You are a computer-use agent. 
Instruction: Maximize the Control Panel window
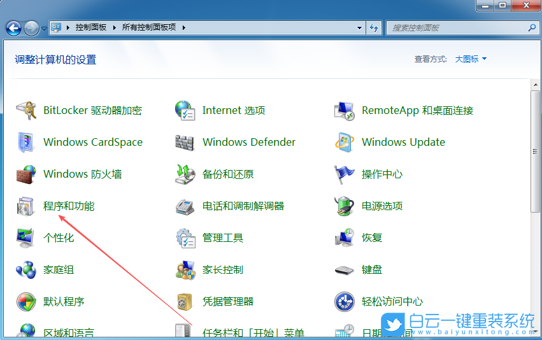pos(503,5)
